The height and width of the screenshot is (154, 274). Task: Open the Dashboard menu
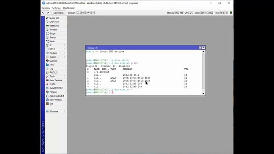[68, 8]
